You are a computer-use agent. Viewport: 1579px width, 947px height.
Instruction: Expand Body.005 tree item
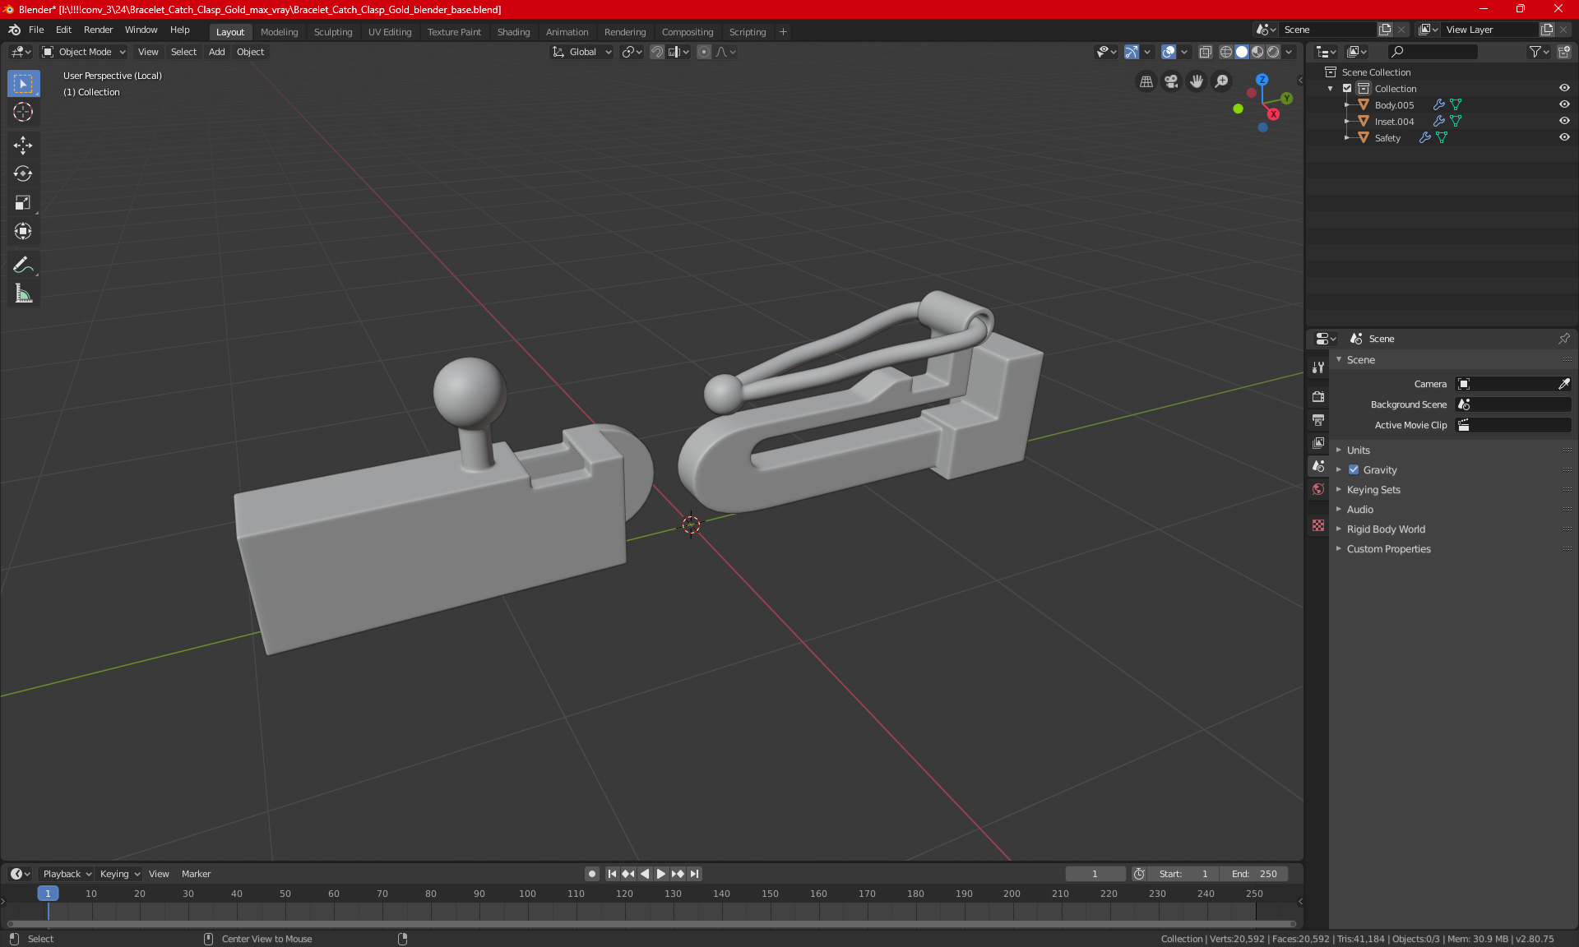tap(1346, 105)
